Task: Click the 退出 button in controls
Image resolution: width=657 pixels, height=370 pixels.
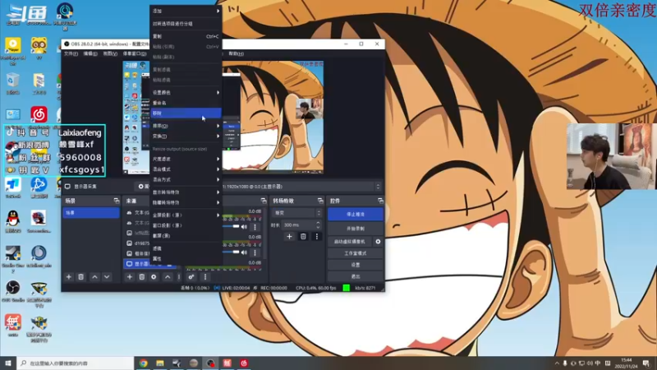Action: pyautogui.click(x=356, y=277)
